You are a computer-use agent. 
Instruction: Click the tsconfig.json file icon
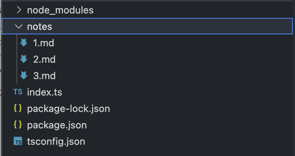point(18,141)
